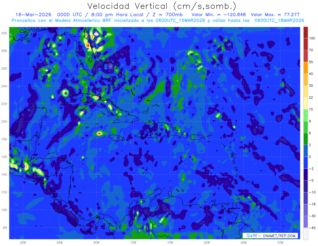Pick the light green colorbar segment between 9 and 15
Image resolution: width=318 pixels, height=246 pixels.
click(306, 115)
